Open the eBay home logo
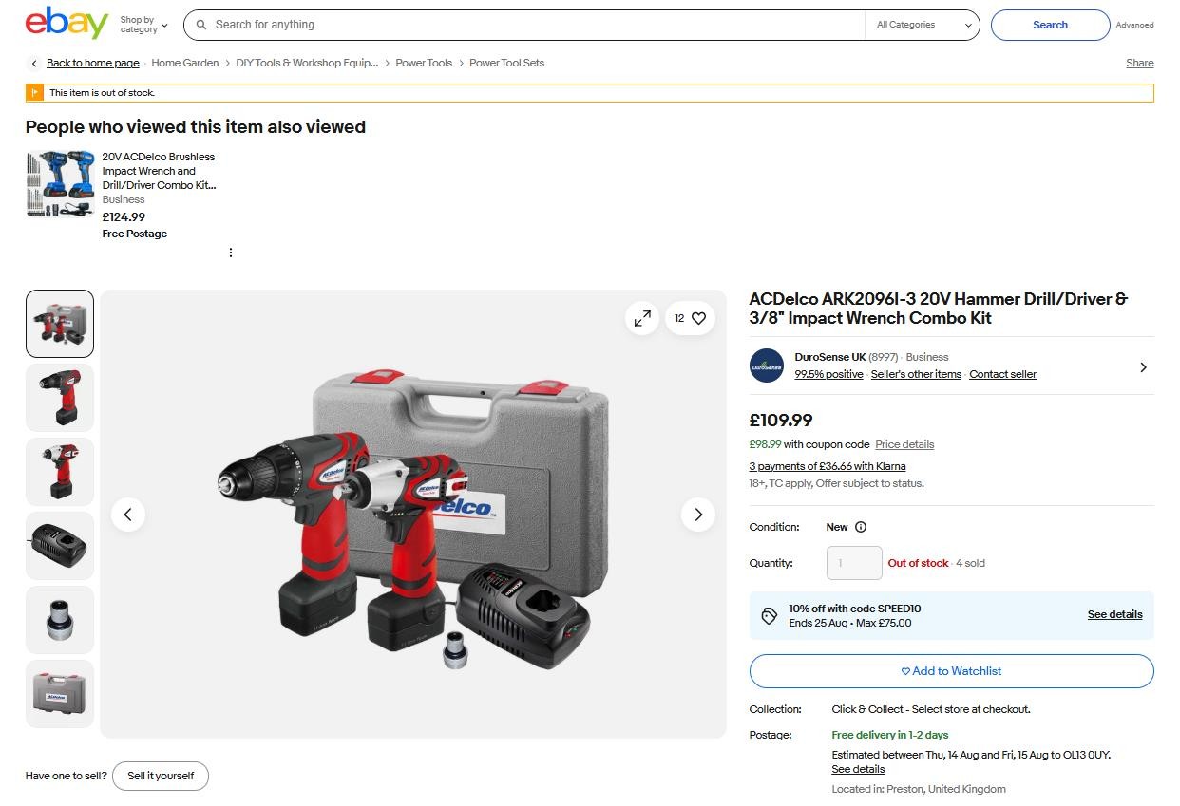Viewport: 1180px width, 806px height. click(x=67, y=24)
